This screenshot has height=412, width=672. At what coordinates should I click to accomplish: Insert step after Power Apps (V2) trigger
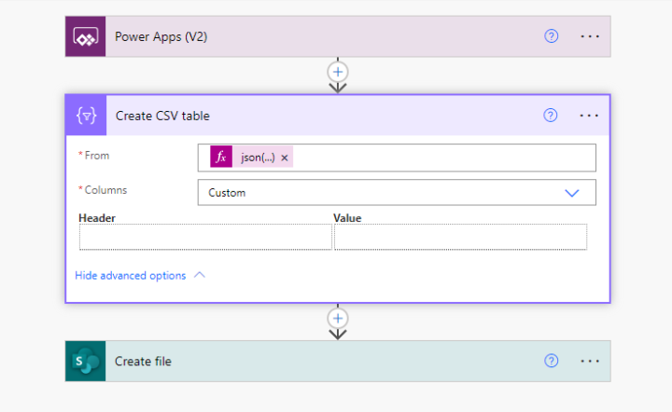[338, 72]
